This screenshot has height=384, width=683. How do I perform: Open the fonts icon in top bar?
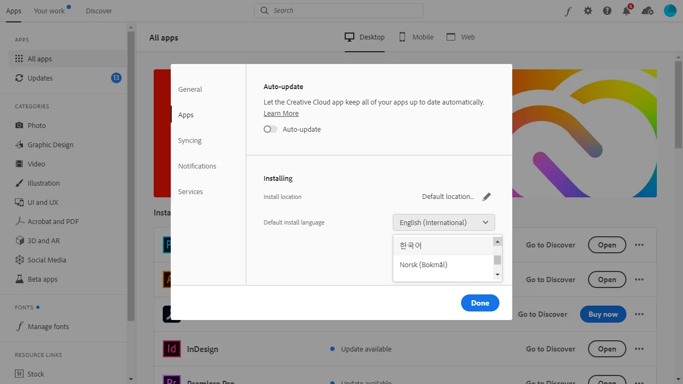point(568,11)
